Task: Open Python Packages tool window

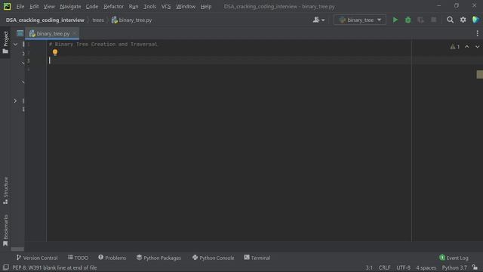Action: [x=158, y=258]
